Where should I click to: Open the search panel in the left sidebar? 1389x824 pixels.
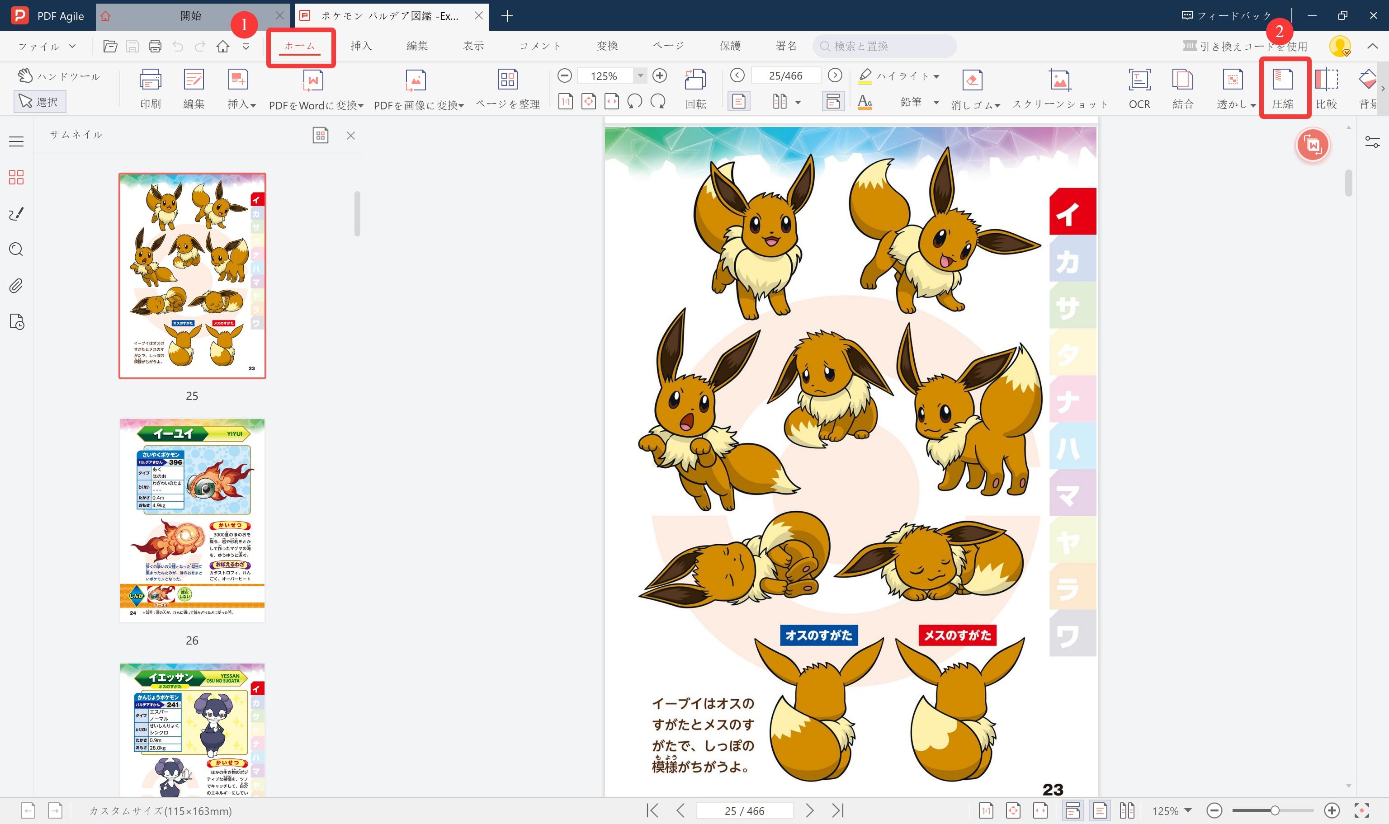(15, 250)
